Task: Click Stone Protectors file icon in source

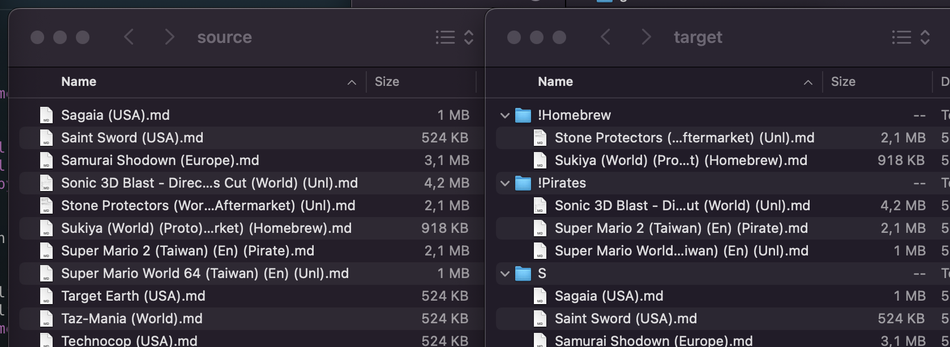Action: [x=46, y=206]
